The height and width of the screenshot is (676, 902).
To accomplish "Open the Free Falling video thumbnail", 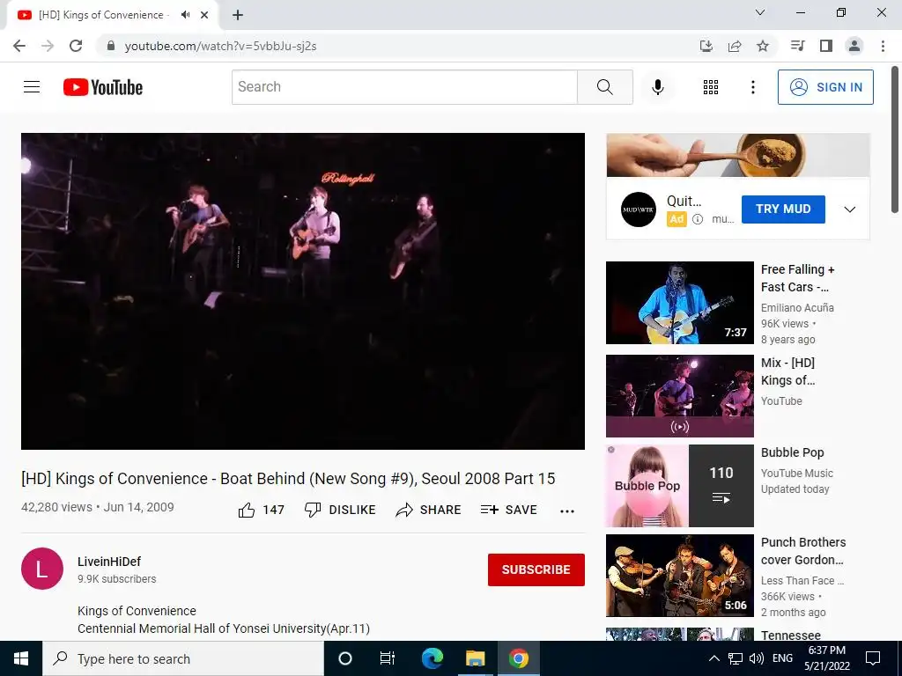I will tap(679, 303).
